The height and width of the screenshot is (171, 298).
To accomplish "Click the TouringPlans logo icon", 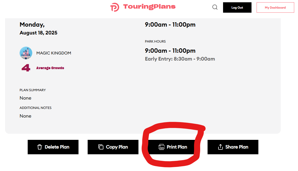I will 115,7.
